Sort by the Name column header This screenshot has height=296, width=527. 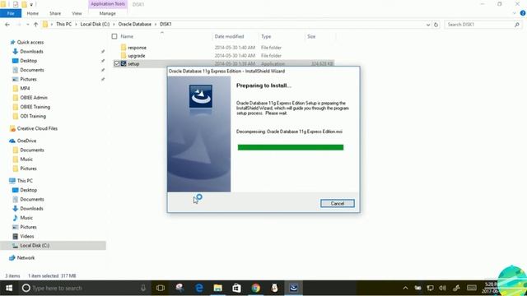[127, 36]
